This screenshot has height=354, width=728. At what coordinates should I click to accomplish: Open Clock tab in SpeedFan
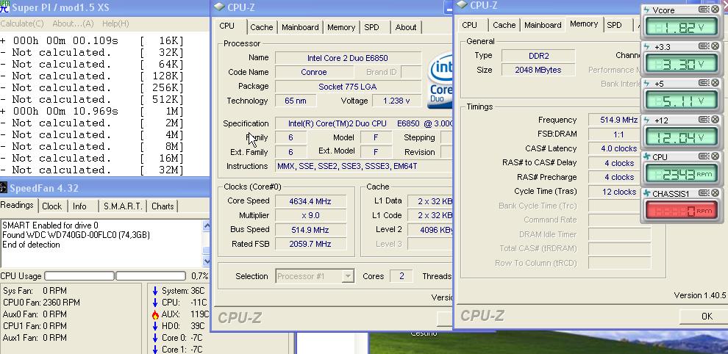coord(51,206)
